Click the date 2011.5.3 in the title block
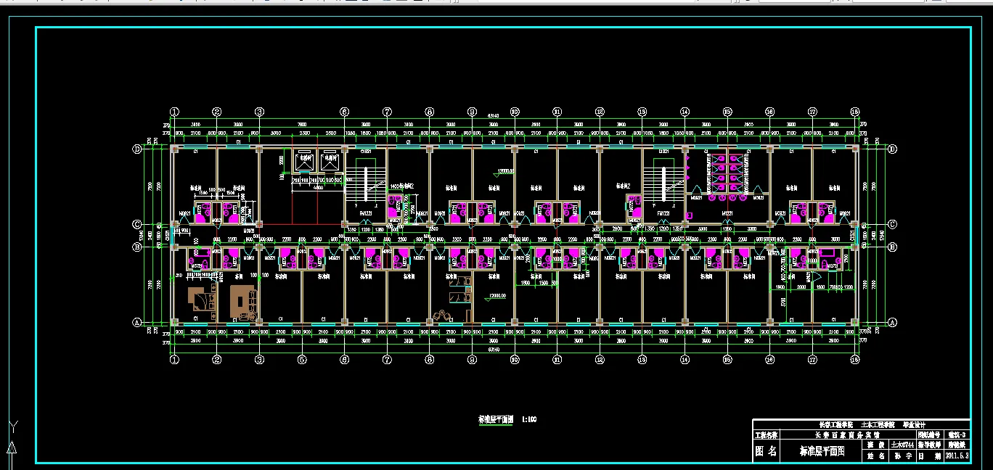Screen dimensions: 993x470 tap(957, 456)
